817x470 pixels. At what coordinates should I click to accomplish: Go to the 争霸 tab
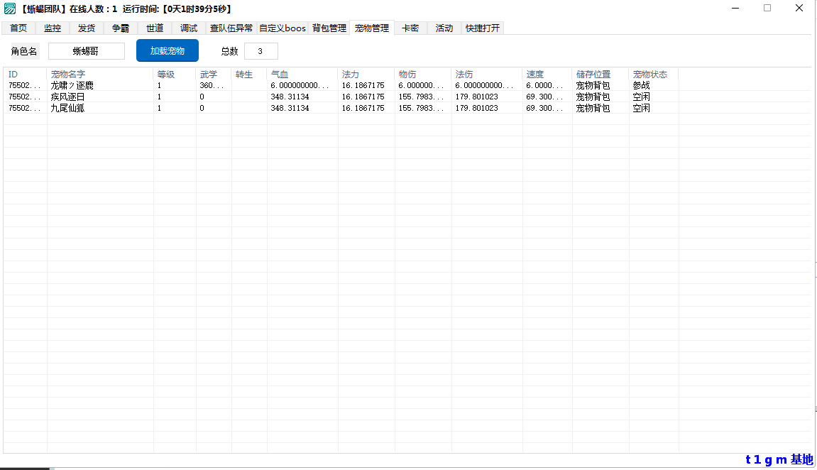point(121,28)
